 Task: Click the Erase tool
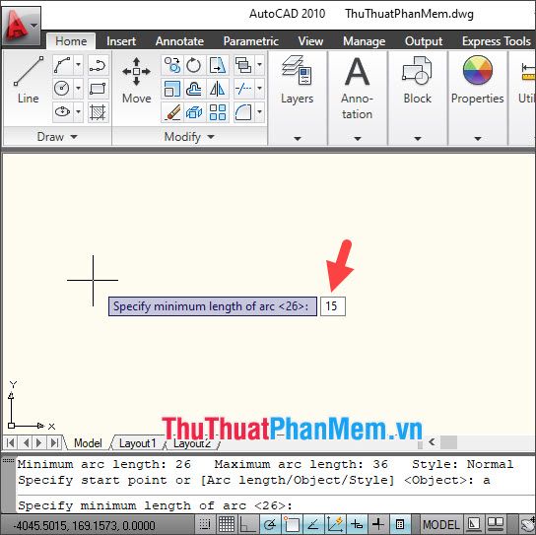[x=172, y=111]
